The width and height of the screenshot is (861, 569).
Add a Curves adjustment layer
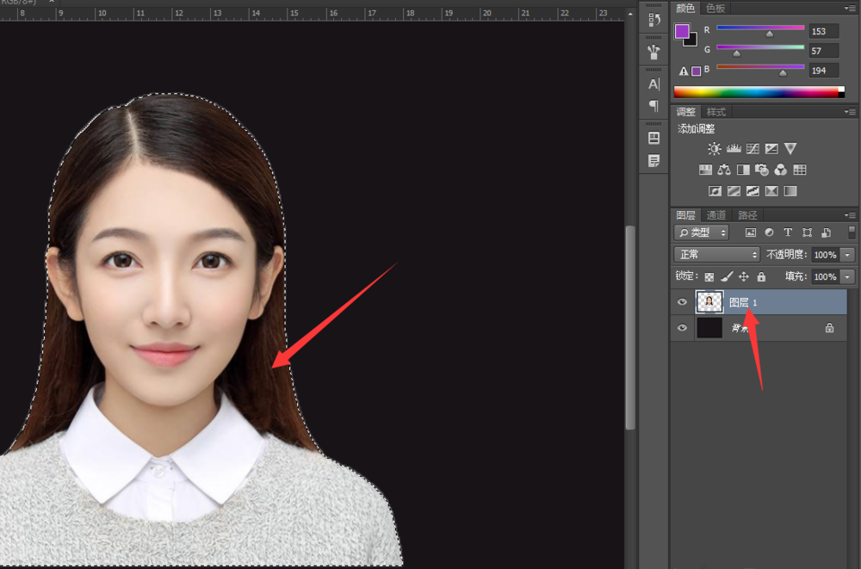pos(753,149)
